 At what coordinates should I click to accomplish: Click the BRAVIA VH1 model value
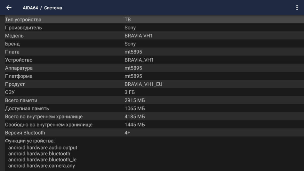pyautogui.click(x=139, y=36)
